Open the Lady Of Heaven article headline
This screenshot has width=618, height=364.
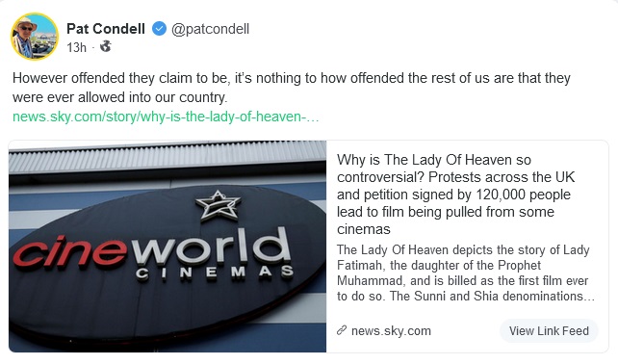coord(455,195)
